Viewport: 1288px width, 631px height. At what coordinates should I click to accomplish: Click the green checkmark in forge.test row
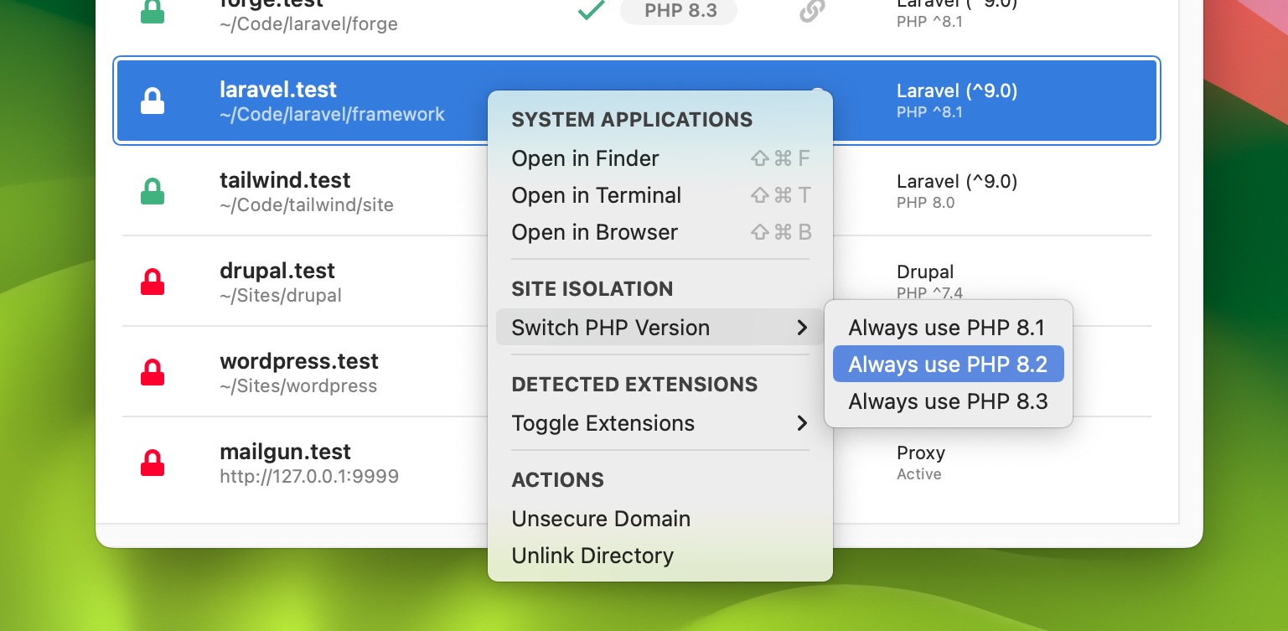point(592,11)
